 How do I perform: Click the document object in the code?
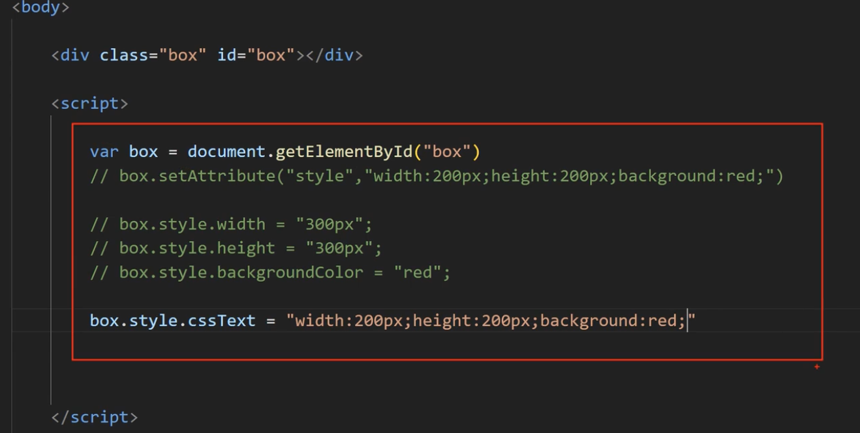click(x=226, y=152)
